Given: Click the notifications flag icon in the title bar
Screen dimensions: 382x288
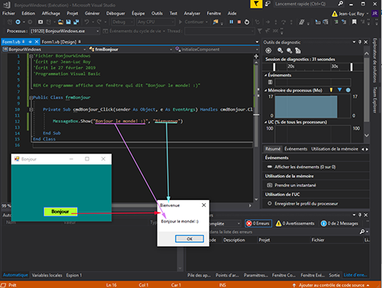Looking at the screenshot, I should pyautogui.click(x=256, y=4).
